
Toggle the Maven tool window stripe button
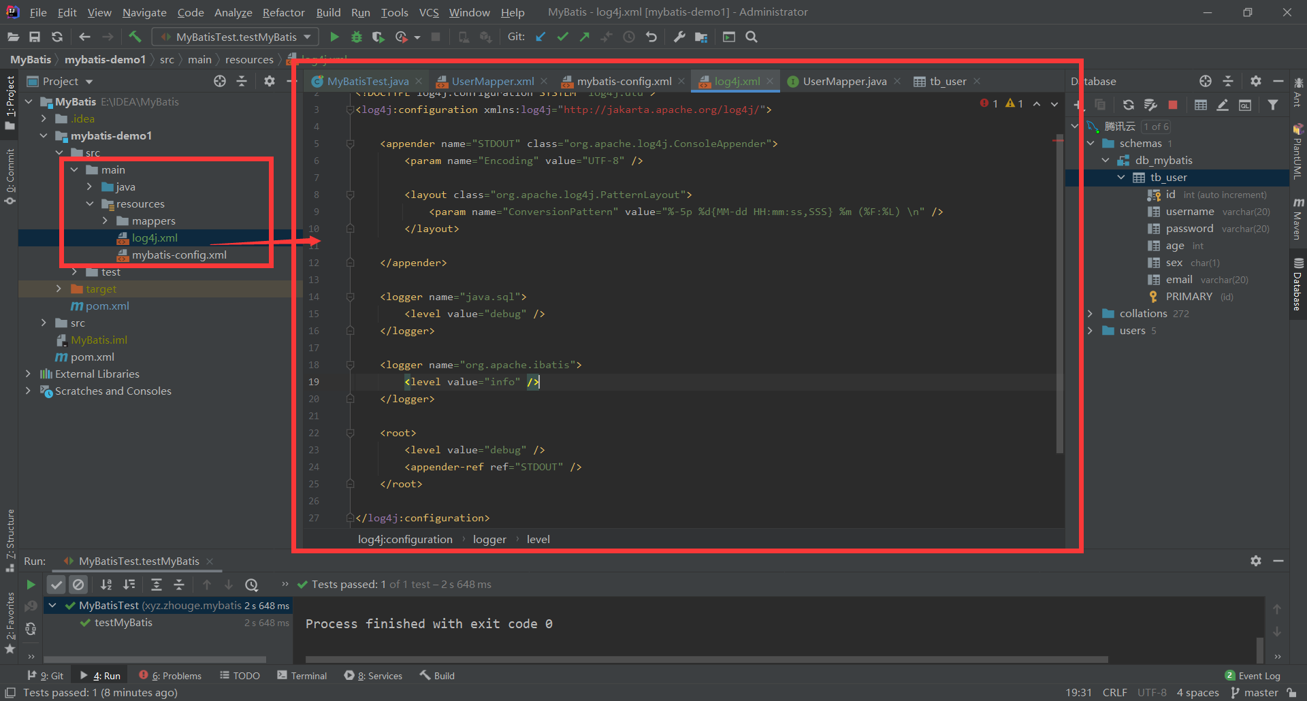(1298, 218)
